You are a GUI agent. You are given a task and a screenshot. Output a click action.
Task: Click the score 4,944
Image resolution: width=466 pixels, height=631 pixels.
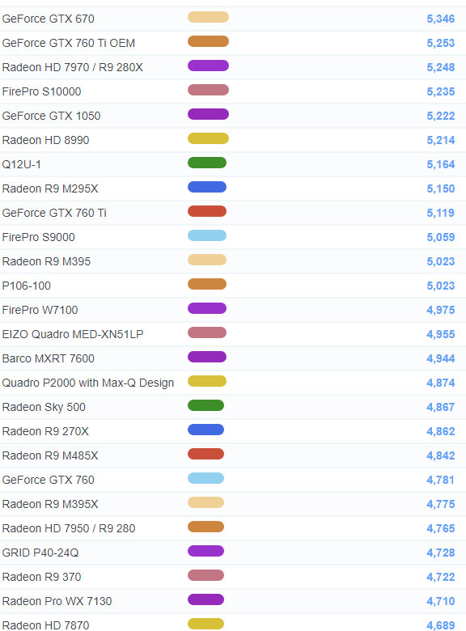click(441, 358)
